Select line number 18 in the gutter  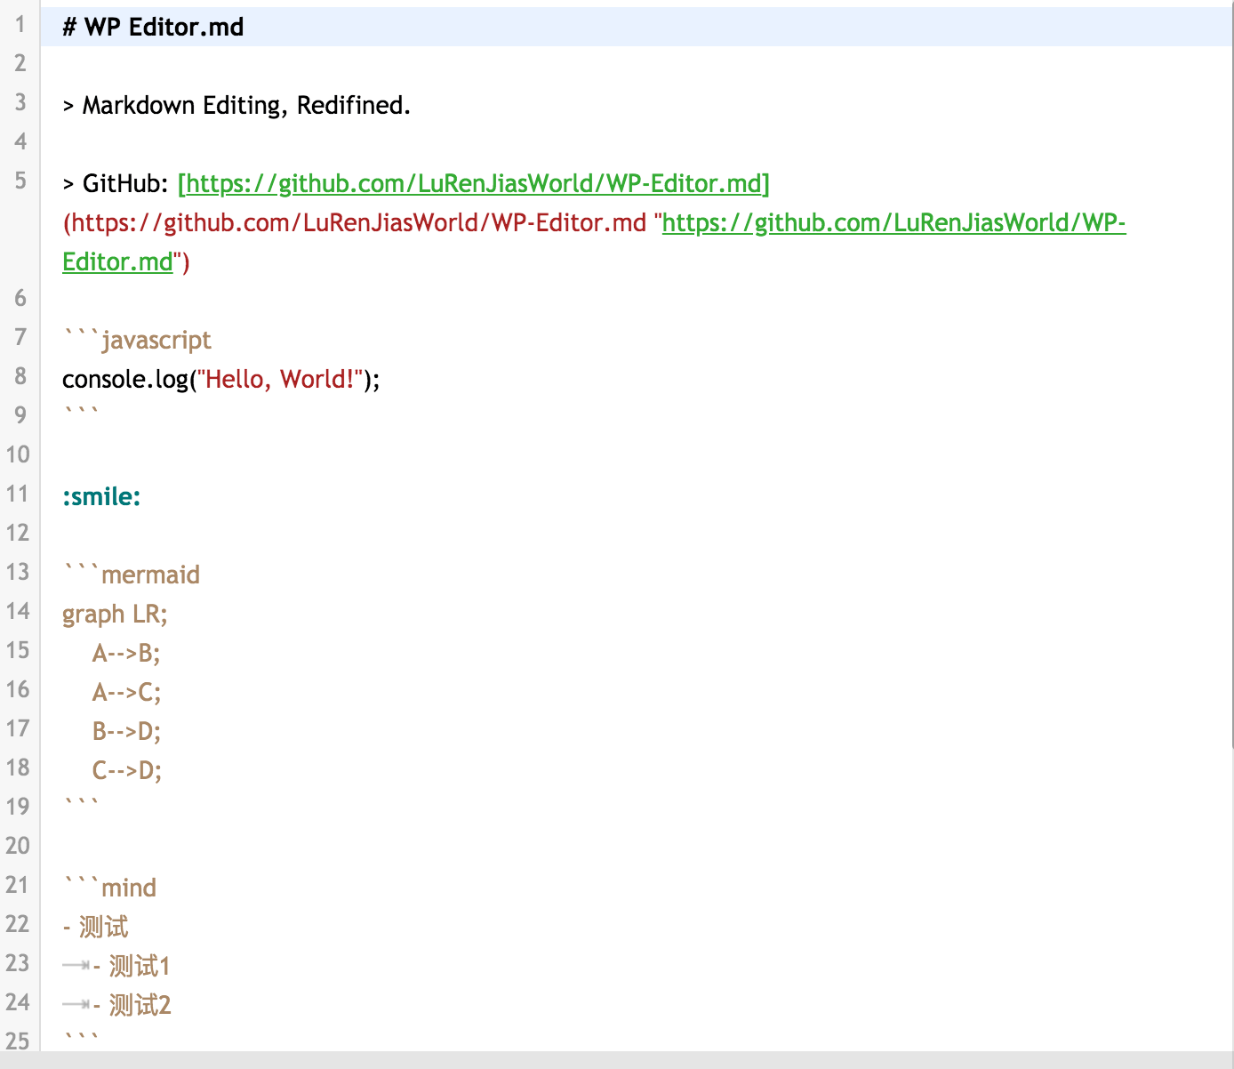pyautogui.click(x=18, y=768)
